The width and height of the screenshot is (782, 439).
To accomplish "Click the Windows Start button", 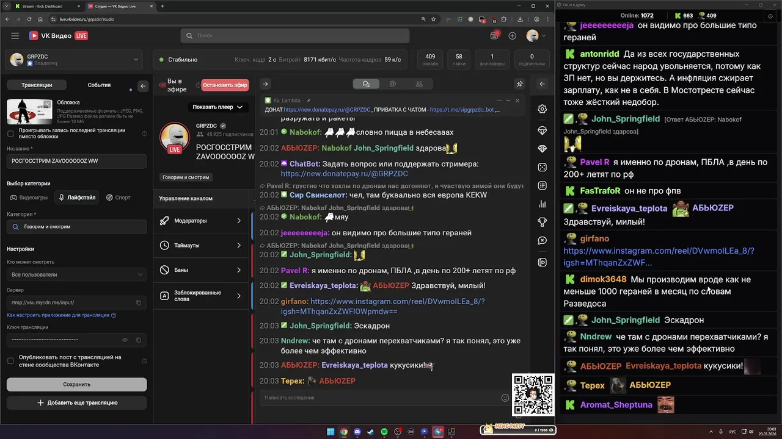I will point(331,432).
